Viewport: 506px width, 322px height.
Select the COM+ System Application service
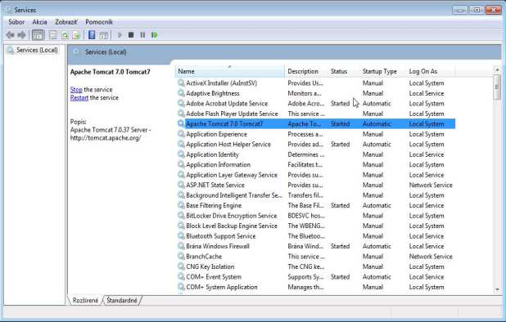[316, 287]
